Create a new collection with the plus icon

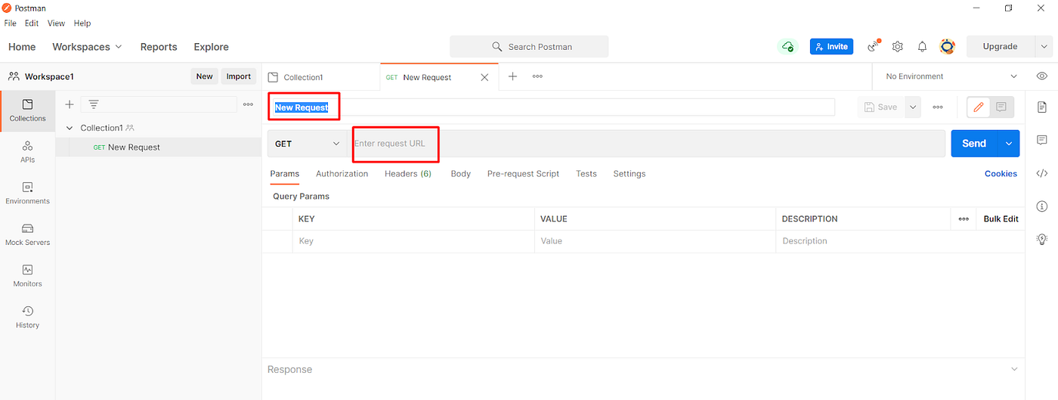70,104
